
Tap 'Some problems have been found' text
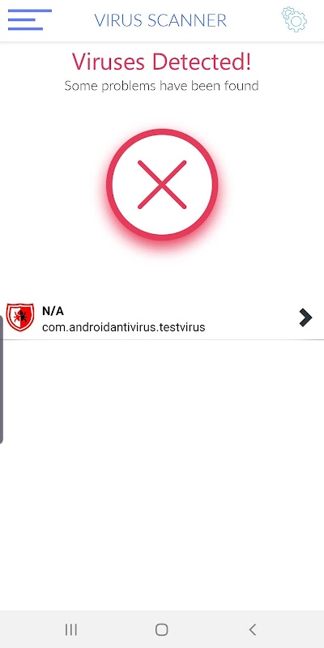[x=161, y=86]
